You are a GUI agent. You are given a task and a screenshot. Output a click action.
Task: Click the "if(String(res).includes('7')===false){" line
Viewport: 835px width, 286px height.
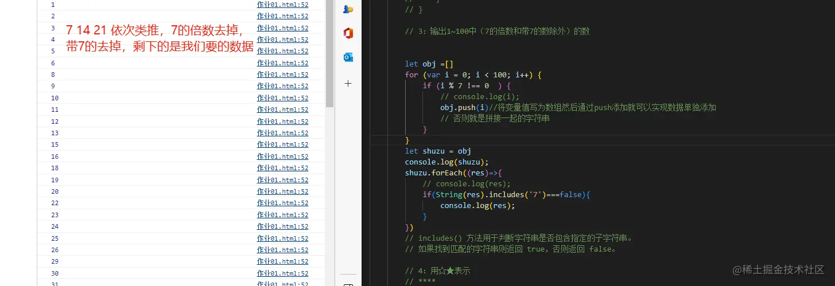[x=507, y=194]
